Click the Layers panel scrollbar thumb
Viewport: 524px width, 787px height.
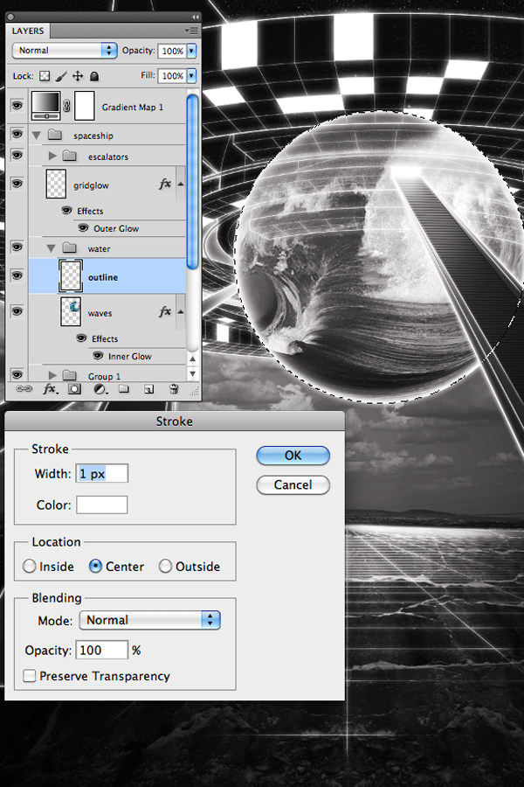point(192,182)
